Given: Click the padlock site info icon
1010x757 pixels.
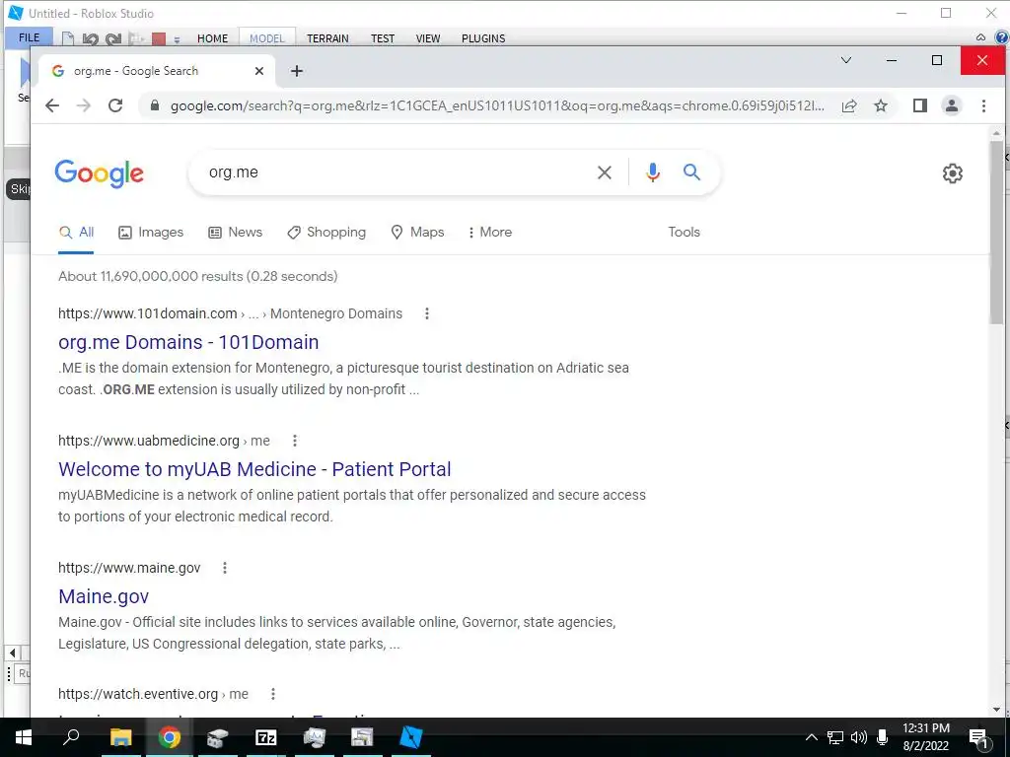Looking at the screenshot, I should [155, 105].
